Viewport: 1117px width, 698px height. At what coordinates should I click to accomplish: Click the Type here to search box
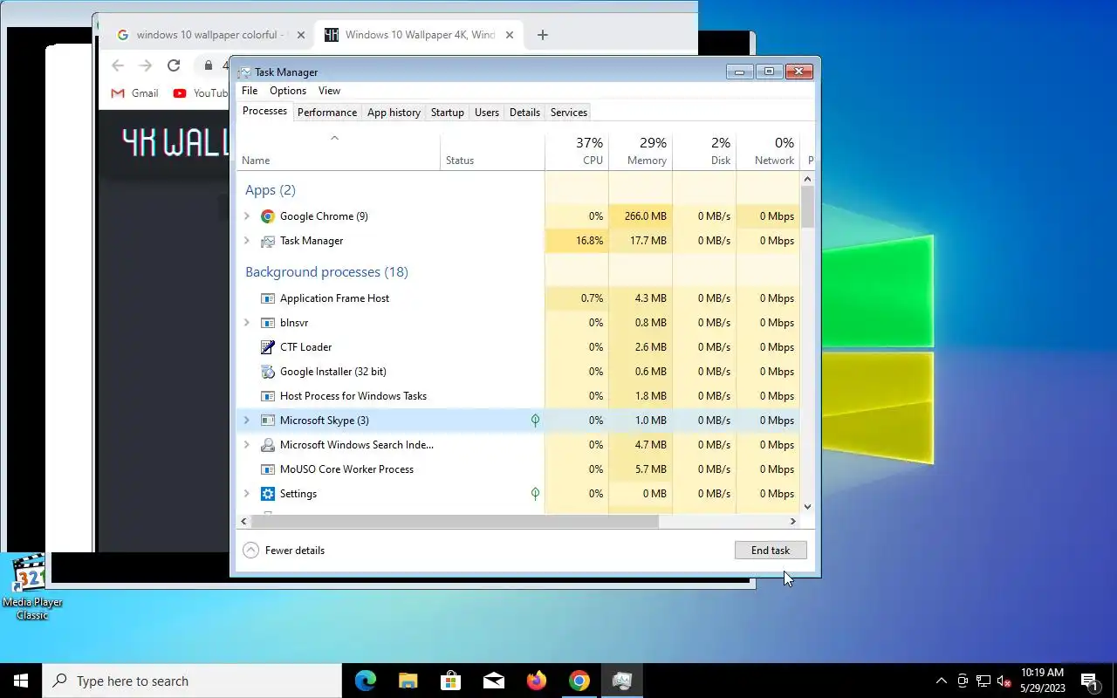[192, 681]
